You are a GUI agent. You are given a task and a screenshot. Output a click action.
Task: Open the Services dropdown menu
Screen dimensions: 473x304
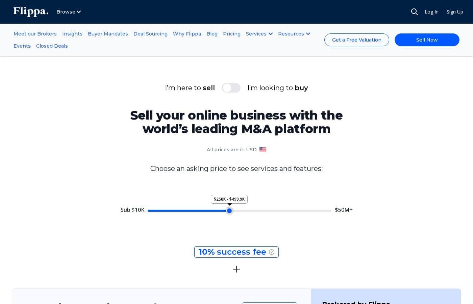pyautogui.click(x=259, y=34)
